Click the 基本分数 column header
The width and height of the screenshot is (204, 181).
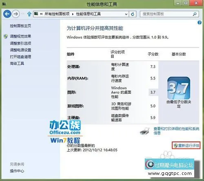pyautogui.click(x=179, y=54)
